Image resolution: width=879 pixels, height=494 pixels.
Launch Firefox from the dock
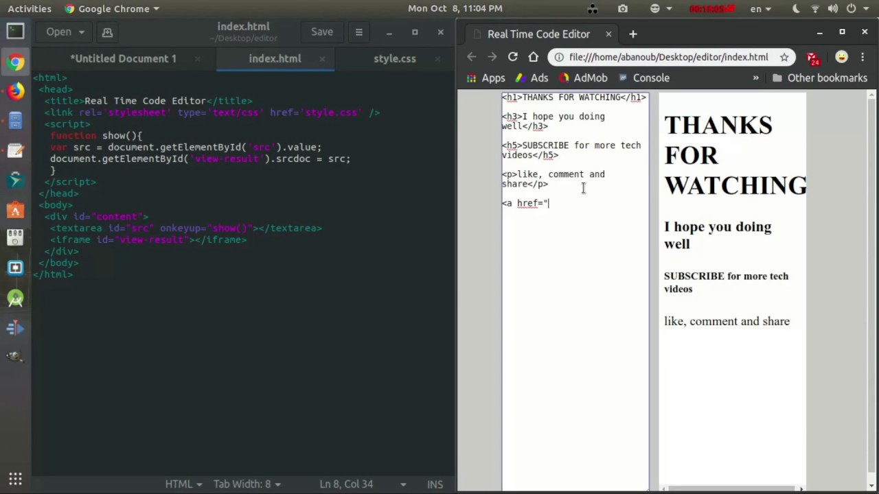click(x=15, y=91)
